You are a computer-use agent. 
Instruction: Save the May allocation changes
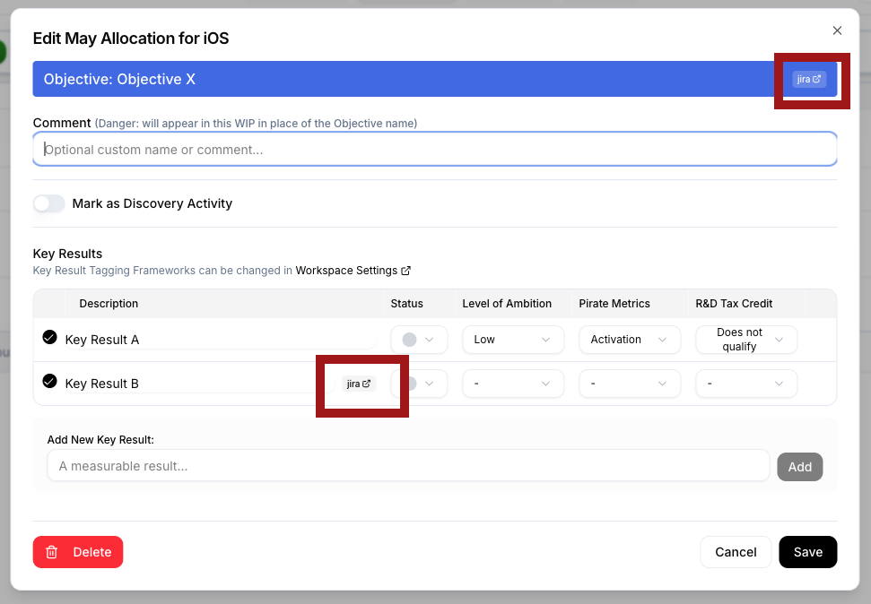807,552
